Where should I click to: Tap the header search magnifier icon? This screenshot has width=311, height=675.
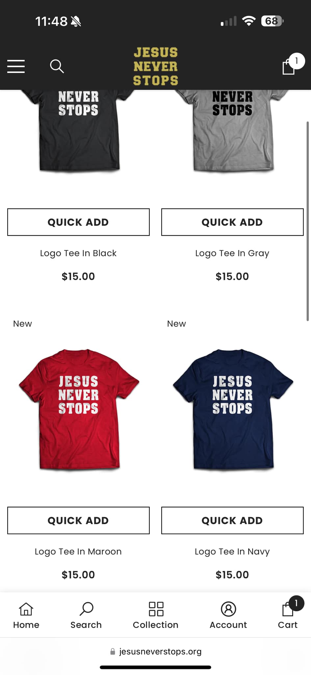pyautogui.click(x=57, y=66)
